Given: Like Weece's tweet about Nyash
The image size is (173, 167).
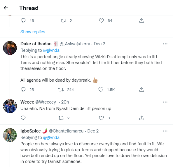Looking at the screenshot, I should 101,118.
